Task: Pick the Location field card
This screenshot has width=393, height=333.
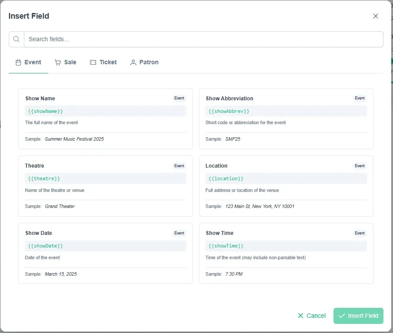Action: pos(286,186)
